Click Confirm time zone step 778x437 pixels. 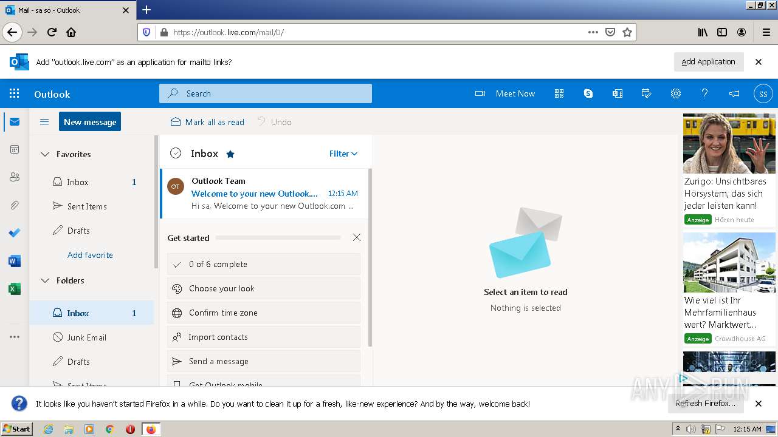264,313
